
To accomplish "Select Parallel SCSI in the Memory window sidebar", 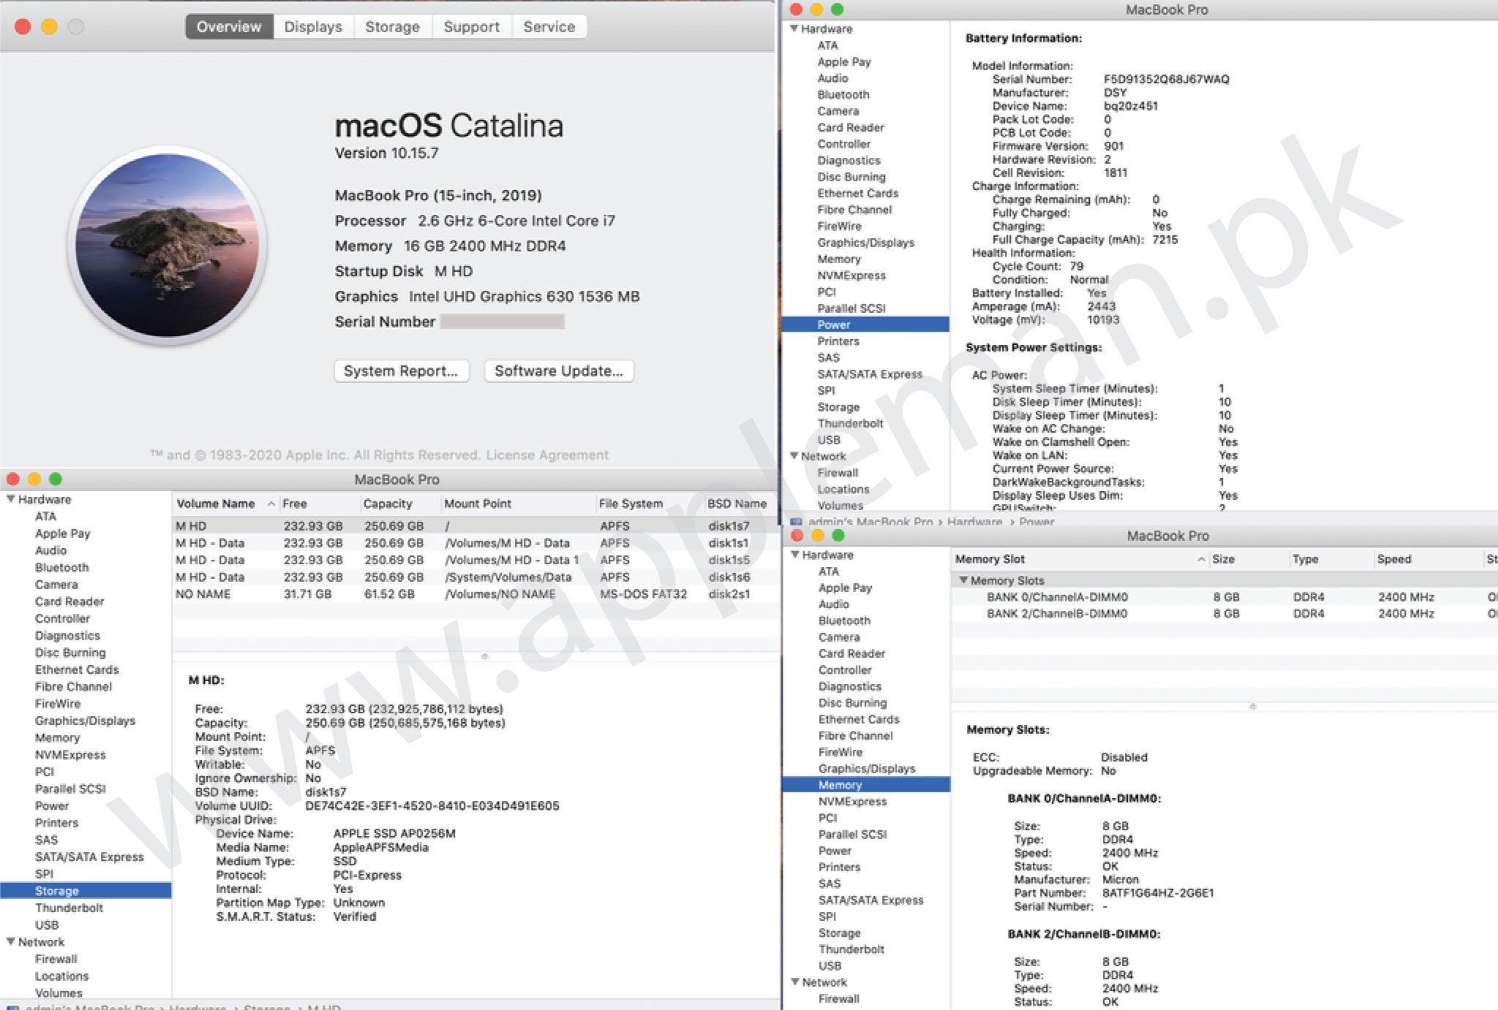I will (852, 834).
